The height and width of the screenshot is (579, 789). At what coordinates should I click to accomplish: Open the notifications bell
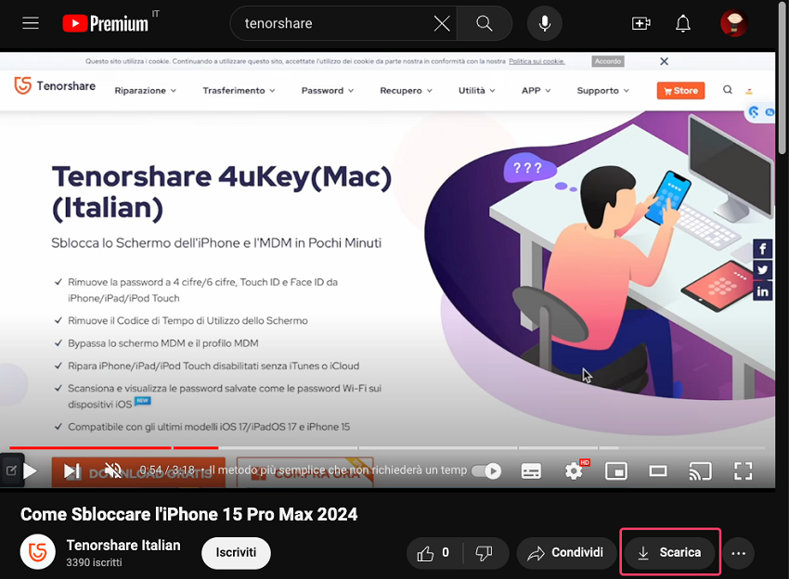pos(683,23)
